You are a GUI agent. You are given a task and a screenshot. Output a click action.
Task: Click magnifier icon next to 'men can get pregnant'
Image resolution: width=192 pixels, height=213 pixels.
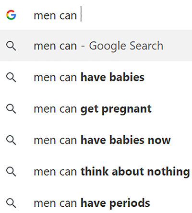[x=11, y=109]
